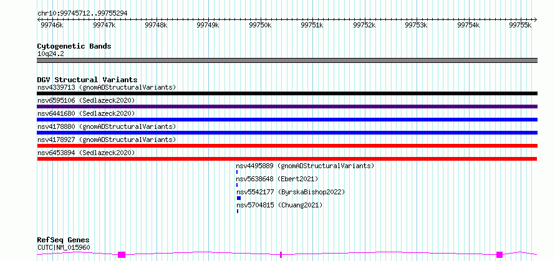Click the nsv4339713 variant label
Image resolution: width=555 pixels, height=261 pixels.
coord(107,87)
